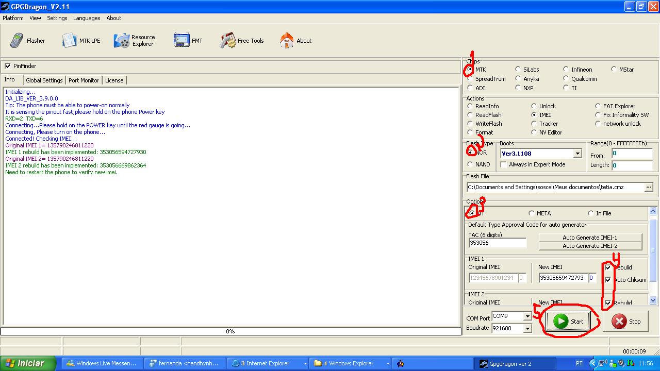Select the WriteFlash action

(470, 124)
